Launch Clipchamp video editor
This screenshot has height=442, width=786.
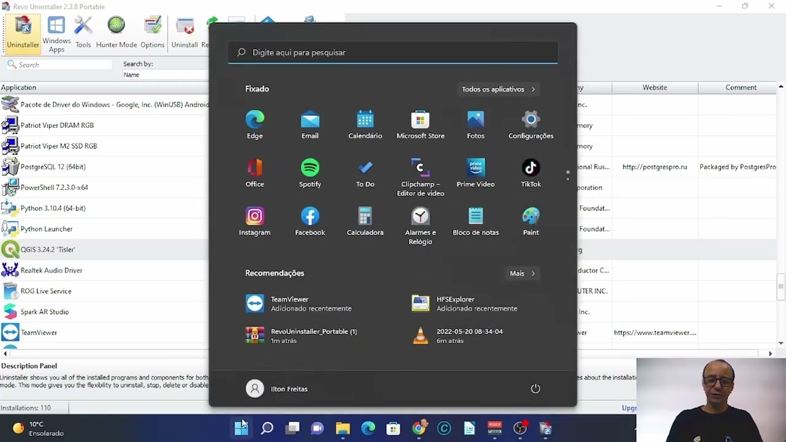(x=420, y=177)
